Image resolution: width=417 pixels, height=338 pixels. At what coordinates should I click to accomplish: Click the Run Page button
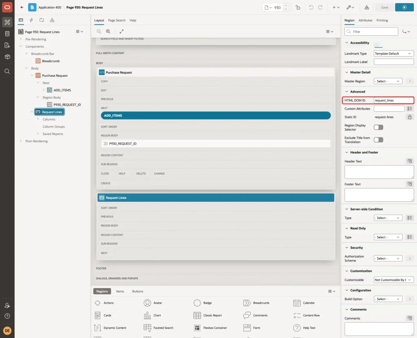tap(404, 7)
